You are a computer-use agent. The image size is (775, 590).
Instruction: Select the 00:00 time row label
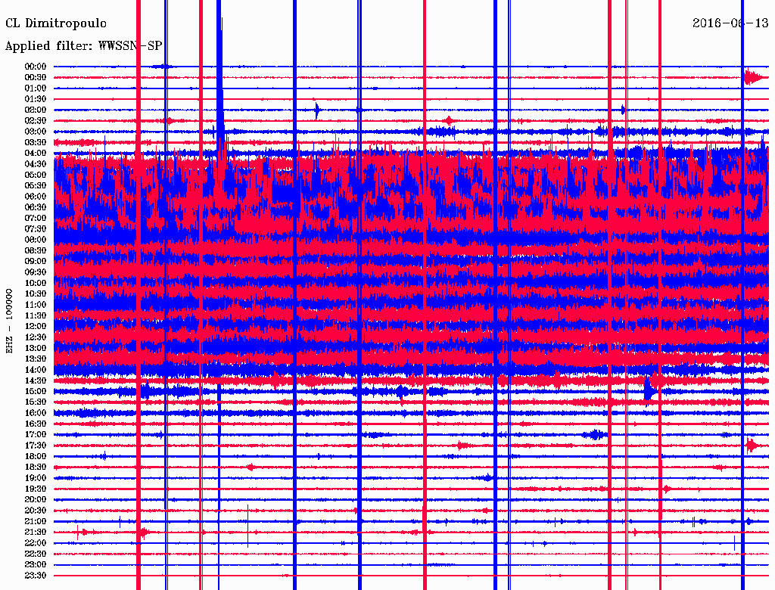point(36,67)
